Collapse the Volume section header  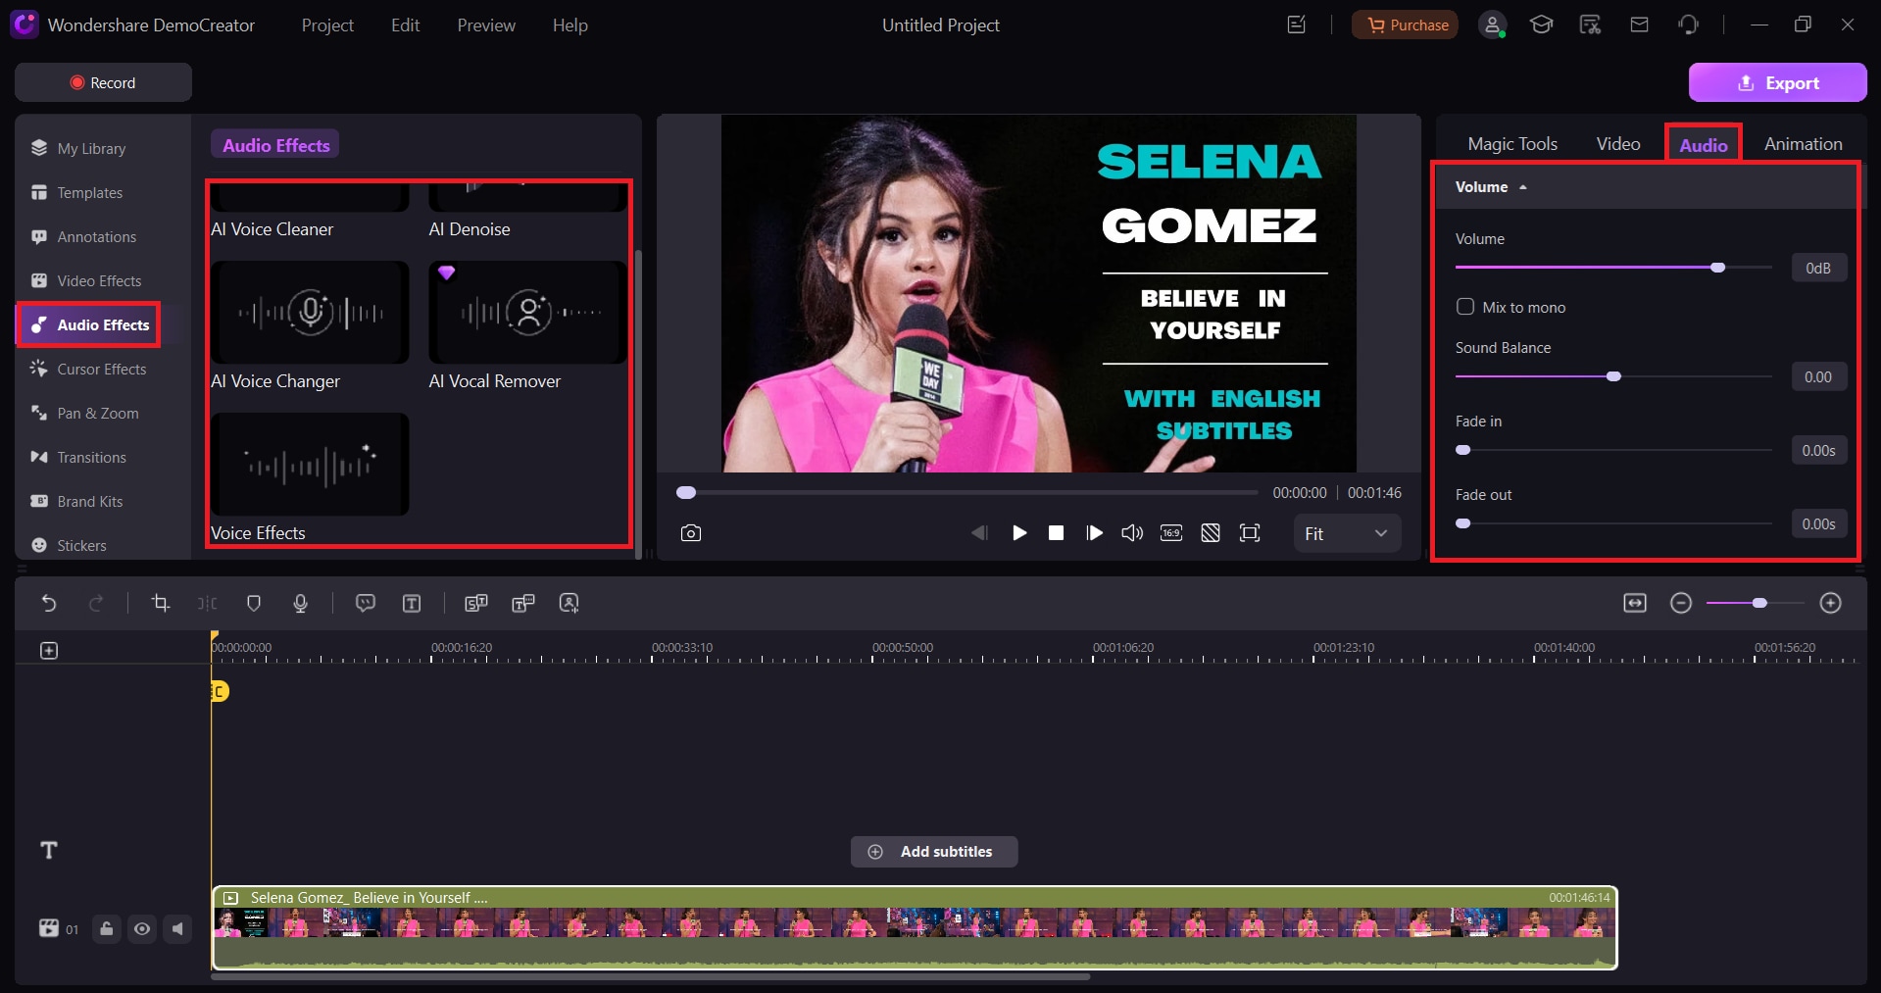(x=1491, y=187)
